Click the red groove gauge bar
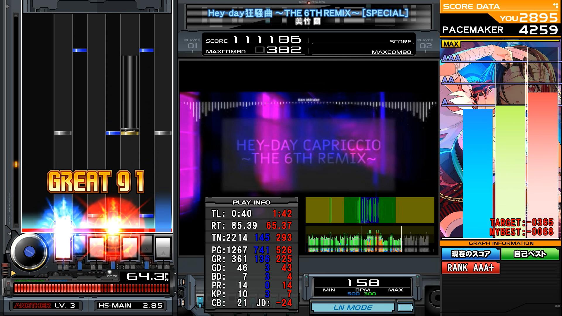562x316 pixels. 91,288
